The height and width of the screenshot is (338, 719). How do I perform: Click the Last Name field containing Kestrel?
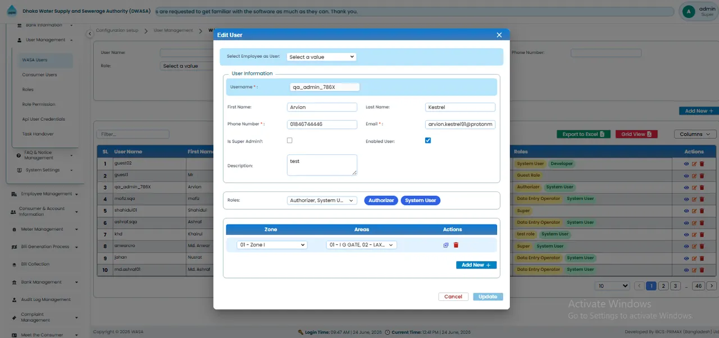tap(461, 107)
